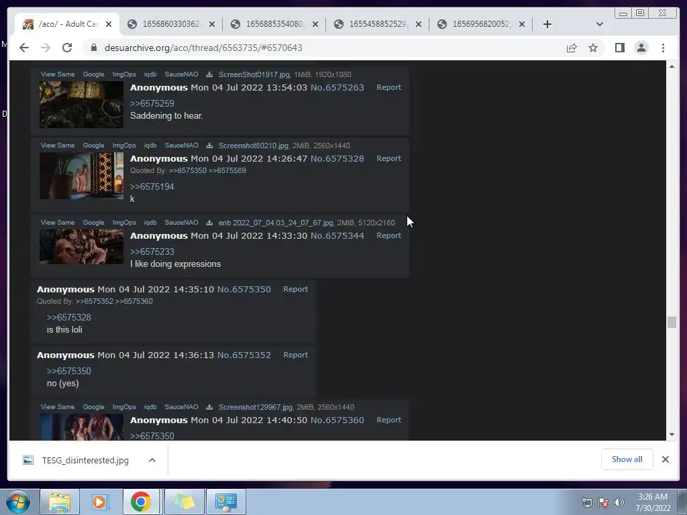The width and height of the screenshot is (687, 515).
Task: Open Windows Start menu
Action: (x=18, y=502)
